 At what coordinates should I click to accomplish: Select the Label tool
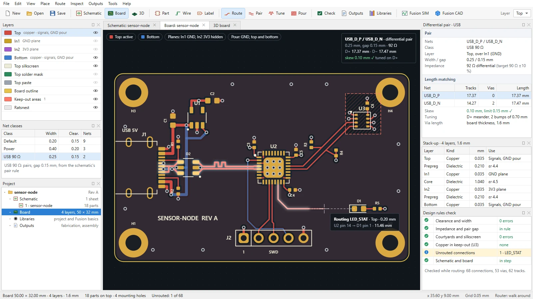(x=206, y=13)
